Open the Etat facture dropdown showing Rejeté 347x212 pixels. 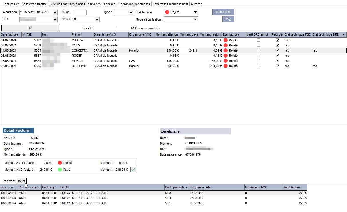[181, 12]
